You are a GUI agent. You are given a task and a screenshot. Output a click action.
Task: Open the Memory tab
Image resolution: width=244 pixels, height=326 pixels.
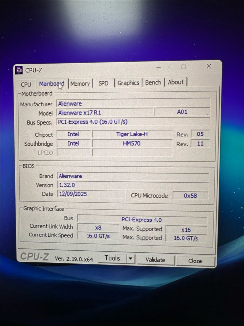80,84
